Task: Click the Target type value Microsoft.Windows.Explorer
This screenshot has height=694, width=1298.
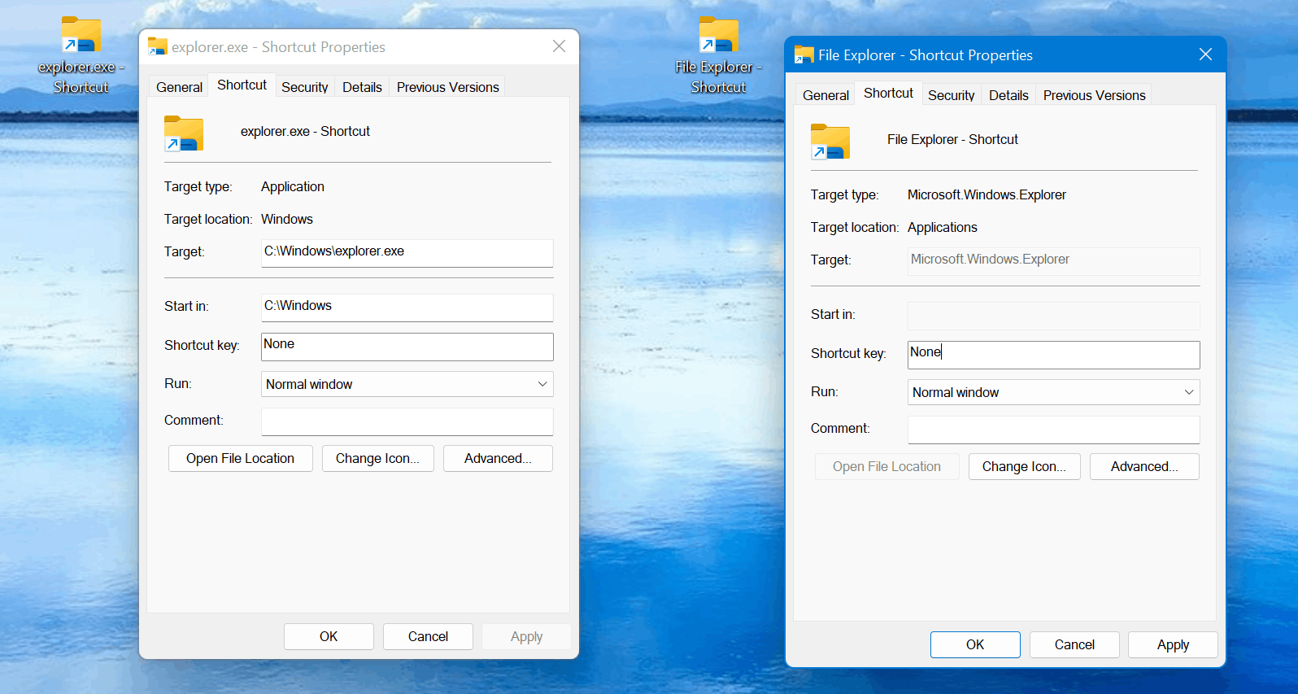Action: 987,194
